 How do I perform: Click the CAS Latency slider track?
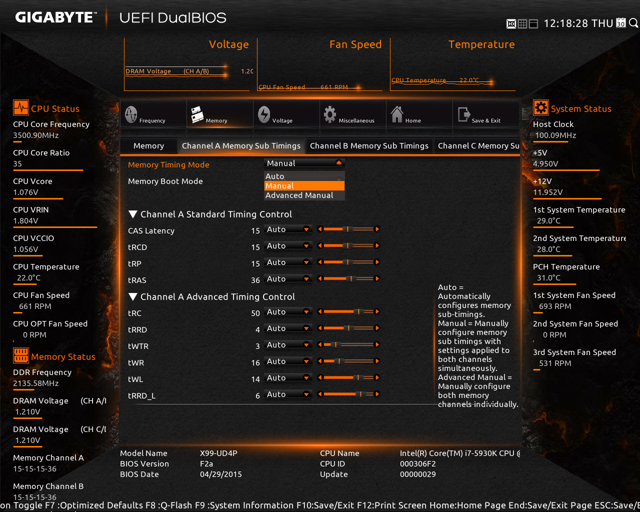348,229
